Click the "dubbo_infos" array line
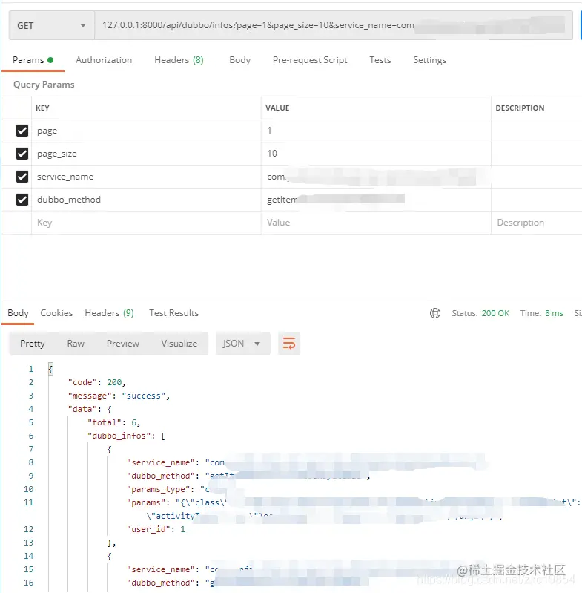Image resolution: width=582 pixels, height=593 pixels. (126, 436)
